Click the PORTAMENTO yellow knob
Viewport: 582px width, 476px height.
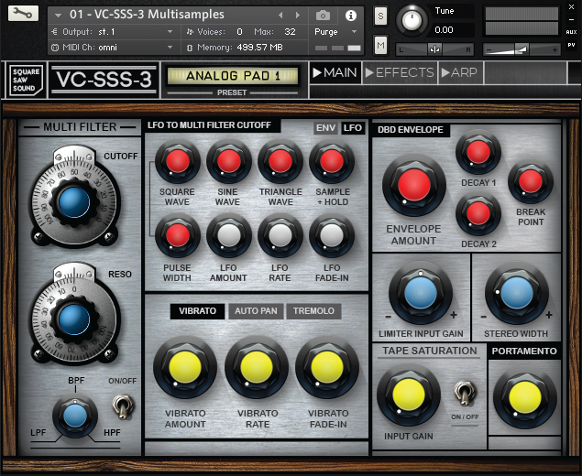point(525,397)
